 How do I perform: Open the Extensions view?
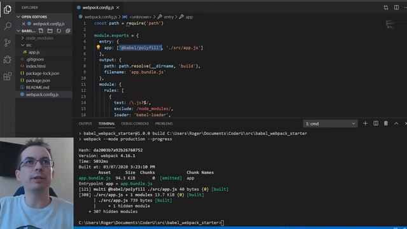click(8, 76)
